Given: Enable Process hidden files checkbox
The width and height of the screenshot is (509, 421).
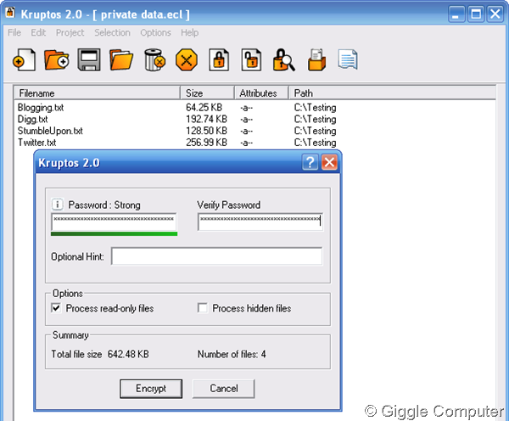Looking at the screenshot, I should [x=203, y=307].
